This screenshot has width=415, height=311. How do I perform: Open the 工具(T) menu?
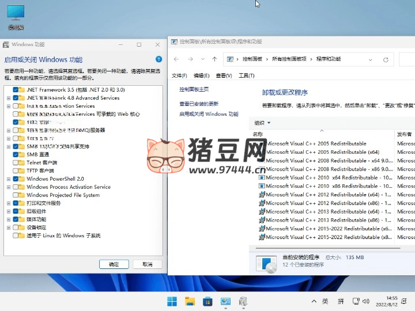point(246,75)
